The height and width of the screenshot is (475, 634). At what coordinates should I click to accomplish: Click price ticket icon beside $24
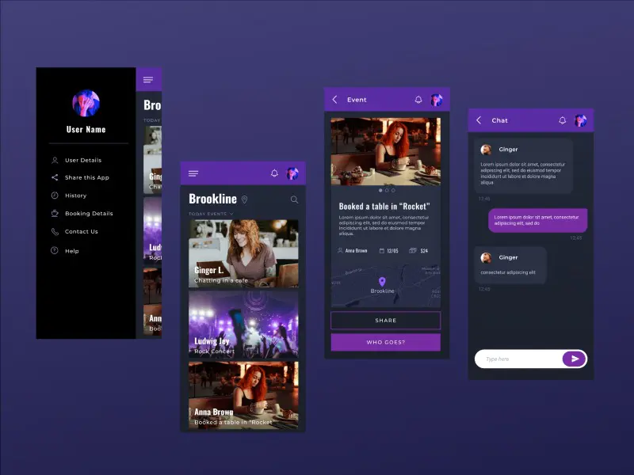pyautogui.click(x=412, y=251)
